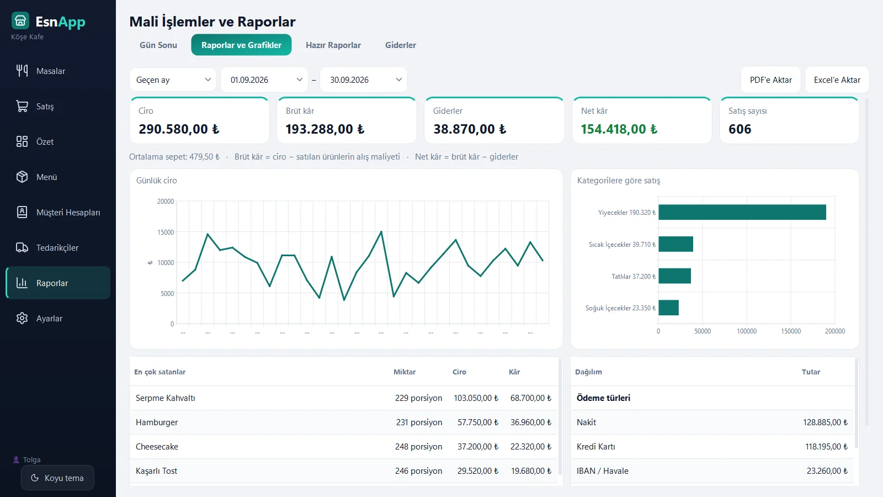This screenshot has width=883, height=497.
Task: Click the Giderler card value 38.870,00 ₺
Action: click(x=470, y=129)
